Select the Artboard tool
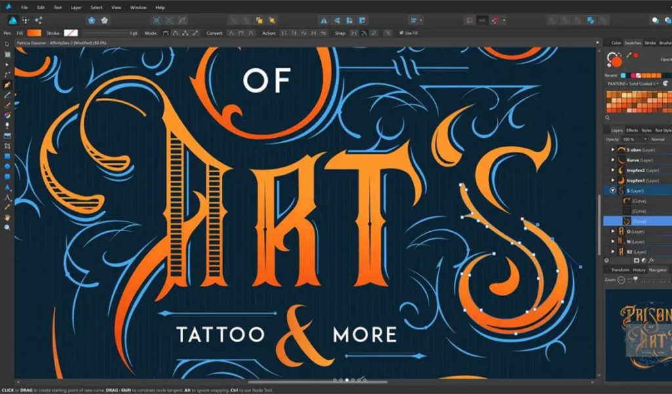Image resolution: width=672 pixels, height=394 pixels. coord(7,55)
